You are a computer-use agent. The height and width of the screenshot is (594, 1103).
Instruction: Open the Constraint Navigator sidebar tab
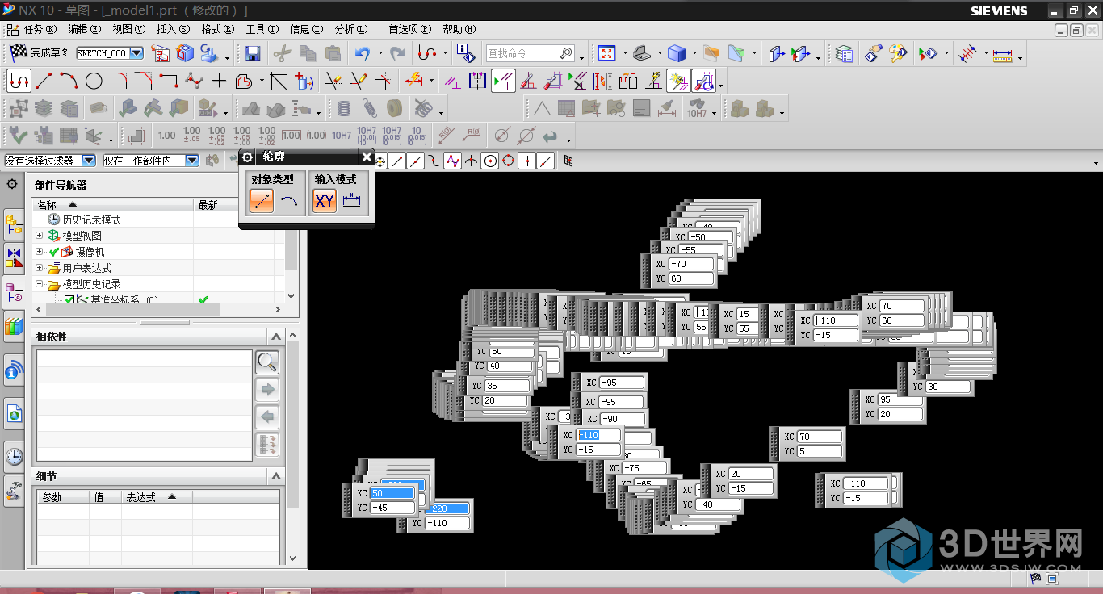[14, 258]
